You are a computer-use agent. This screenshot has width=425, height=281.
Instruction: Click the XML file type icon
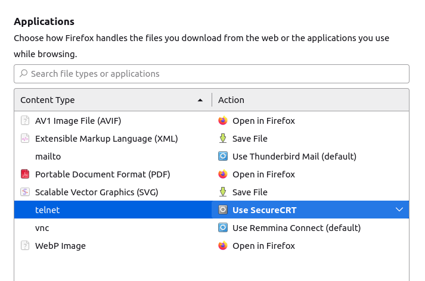click(25, 139)
